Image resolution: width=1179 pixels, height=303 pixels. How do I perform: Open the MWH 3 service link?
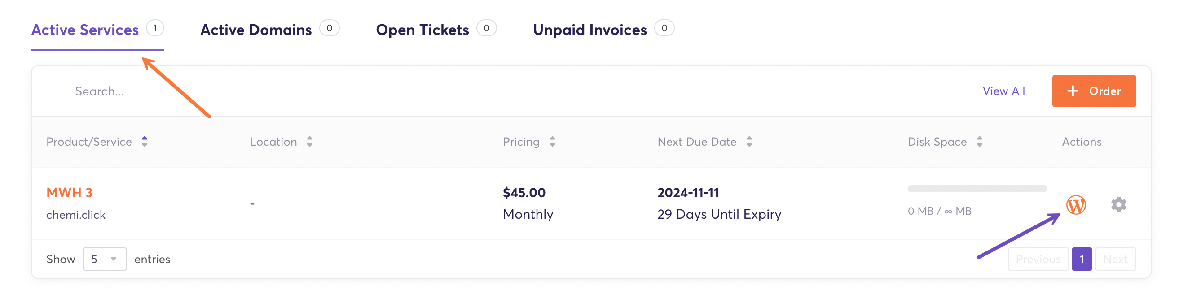(69, 193)
